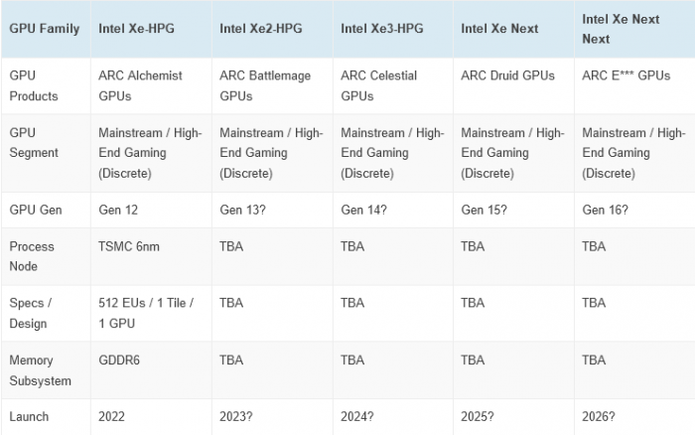The height and width of the screenshot is (435, 695).
Task: Select the 512 EUs / 1 Tile cell
Action: click(145, 313)
